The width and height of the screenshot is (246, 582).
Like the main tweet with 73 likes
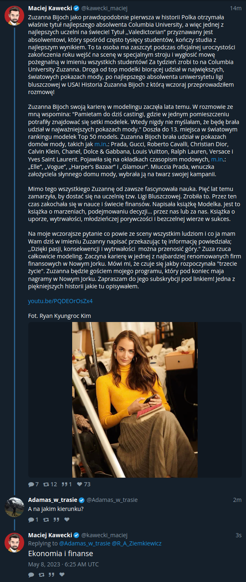pyautogui.click(x=84, y=484)
